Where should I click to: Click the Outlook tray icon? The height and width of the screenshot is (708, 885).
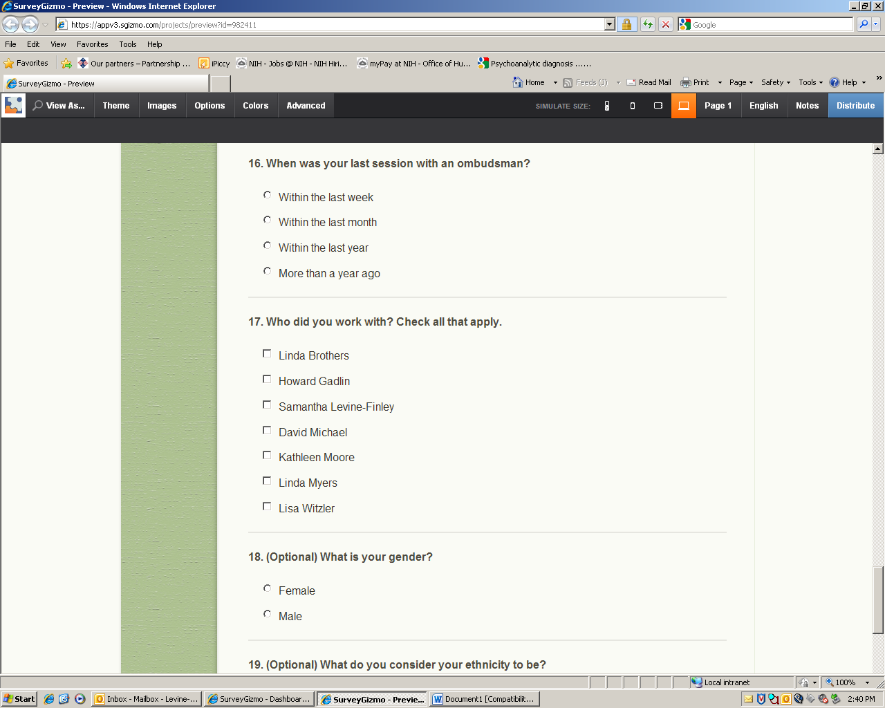click(x=786, y=699)
